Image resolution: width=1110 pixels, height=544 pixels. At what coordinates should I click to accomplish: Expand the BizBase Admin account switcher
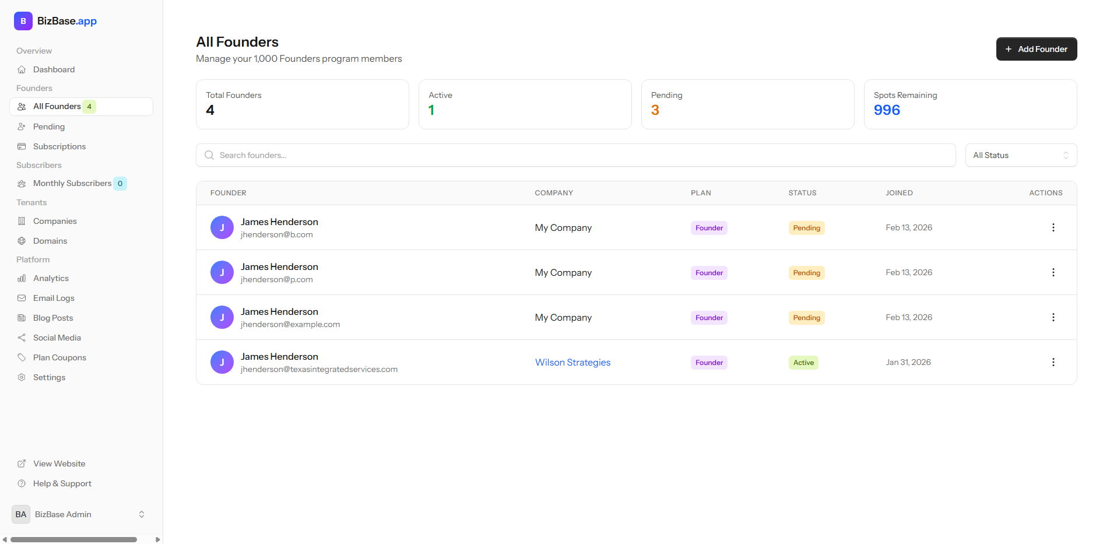[79, 514]
